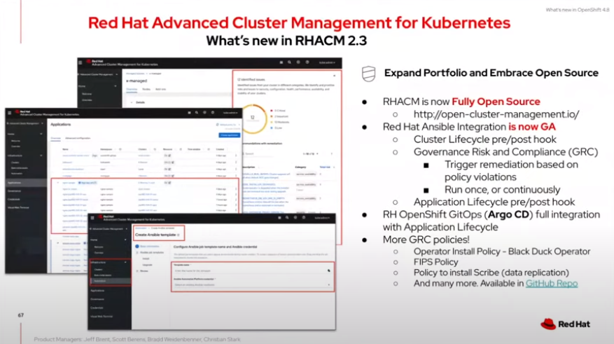
Task: Open the Ansible Automation Platform credential dropdown
Action: [x=252, y=285]
